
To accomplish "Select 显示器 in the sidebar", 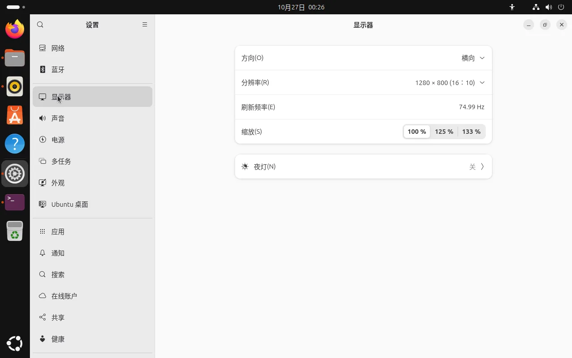I will tap(93, 97).
